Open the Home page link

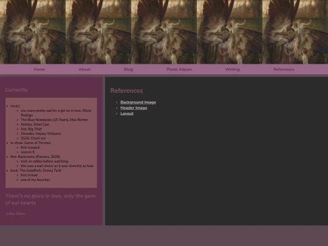pos(39,69)
